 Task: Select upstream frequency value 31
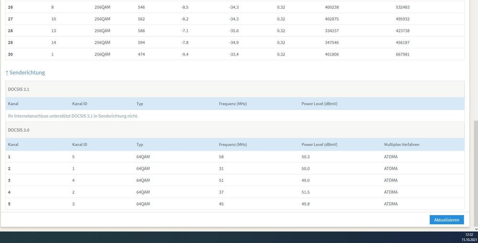(x=221, y=168)
